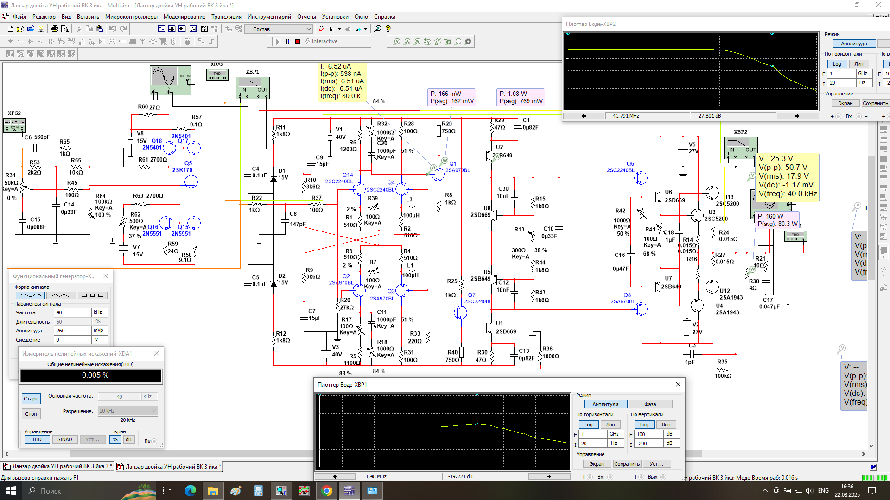The image size is (890, 500).
Task: Place a power probe (W) icon
Action: pyautogui.click(x=417, y=41)
